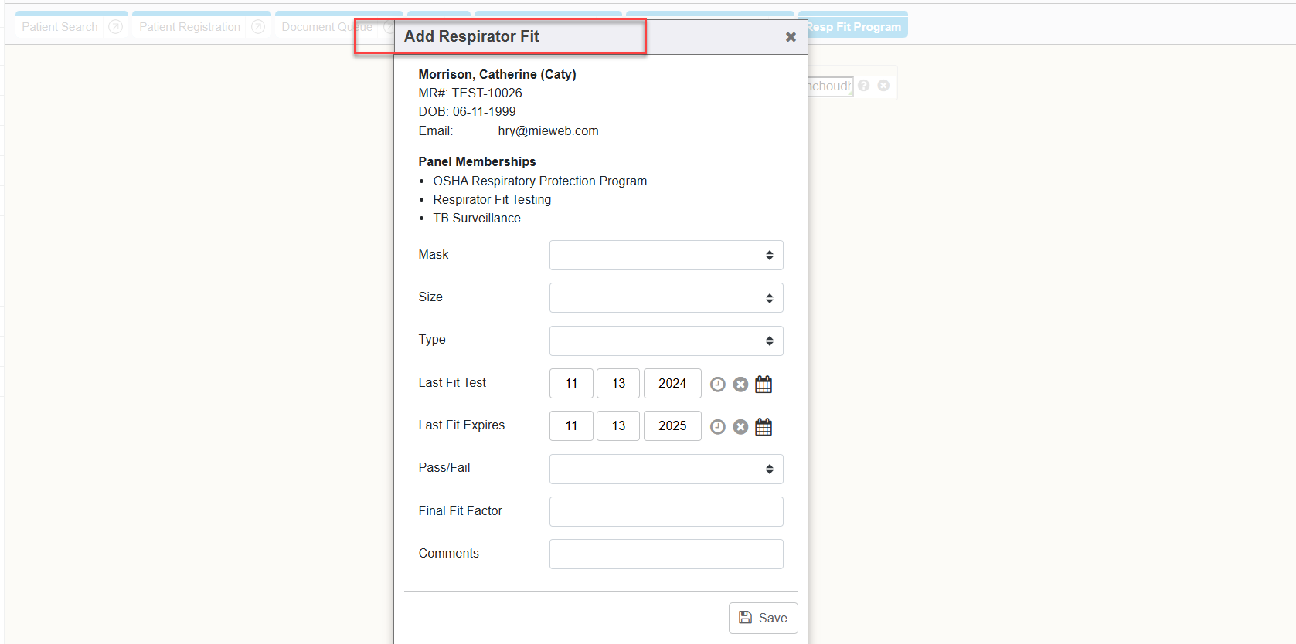Viewport: 1296px width, 644px height.
Task: Open the Size dropdown
Action: pyautogui.click(x=665, y=298)
